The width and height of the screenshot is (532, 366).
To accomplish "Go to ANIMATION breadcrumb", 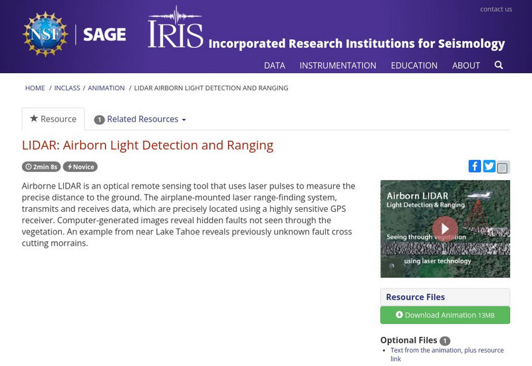I will [106, 88].
